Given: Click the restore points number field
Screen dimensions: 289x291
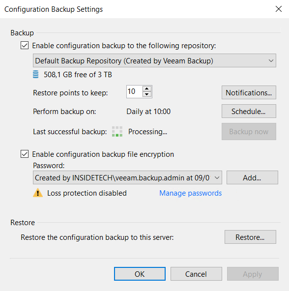Looking at the screenshot, I should coord(135,91).
